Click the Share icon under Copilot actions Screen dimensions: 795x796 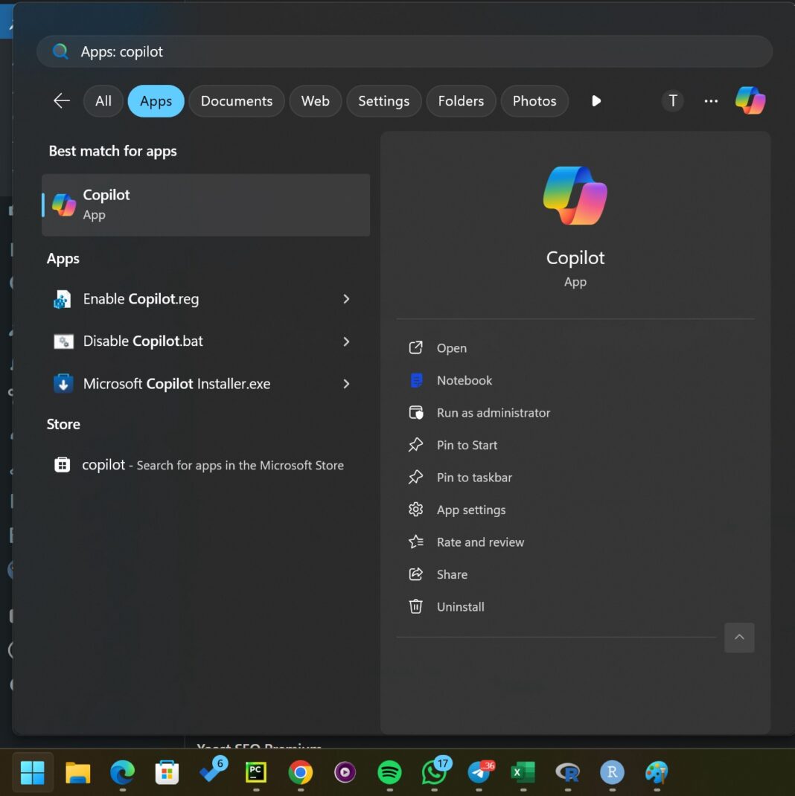pos(415,574)
